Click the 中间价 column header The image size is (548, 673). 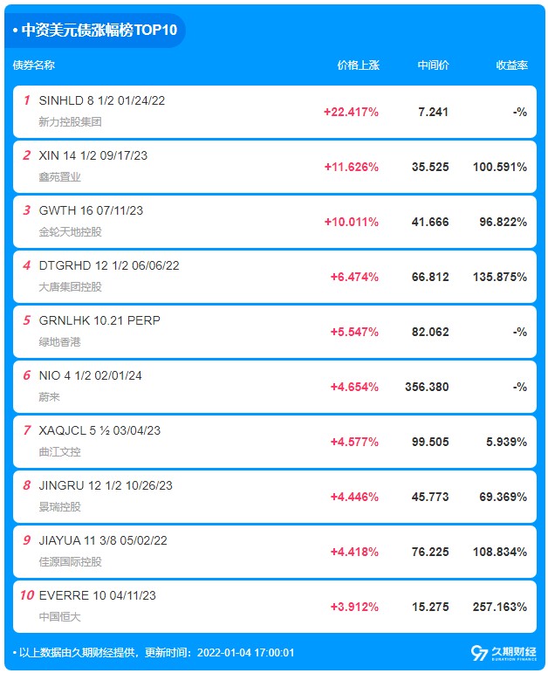point(433,65)
